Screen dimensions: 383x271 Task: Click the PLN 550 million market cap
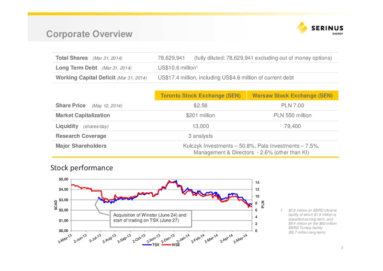pyautogui.click(x=293, y=115)
